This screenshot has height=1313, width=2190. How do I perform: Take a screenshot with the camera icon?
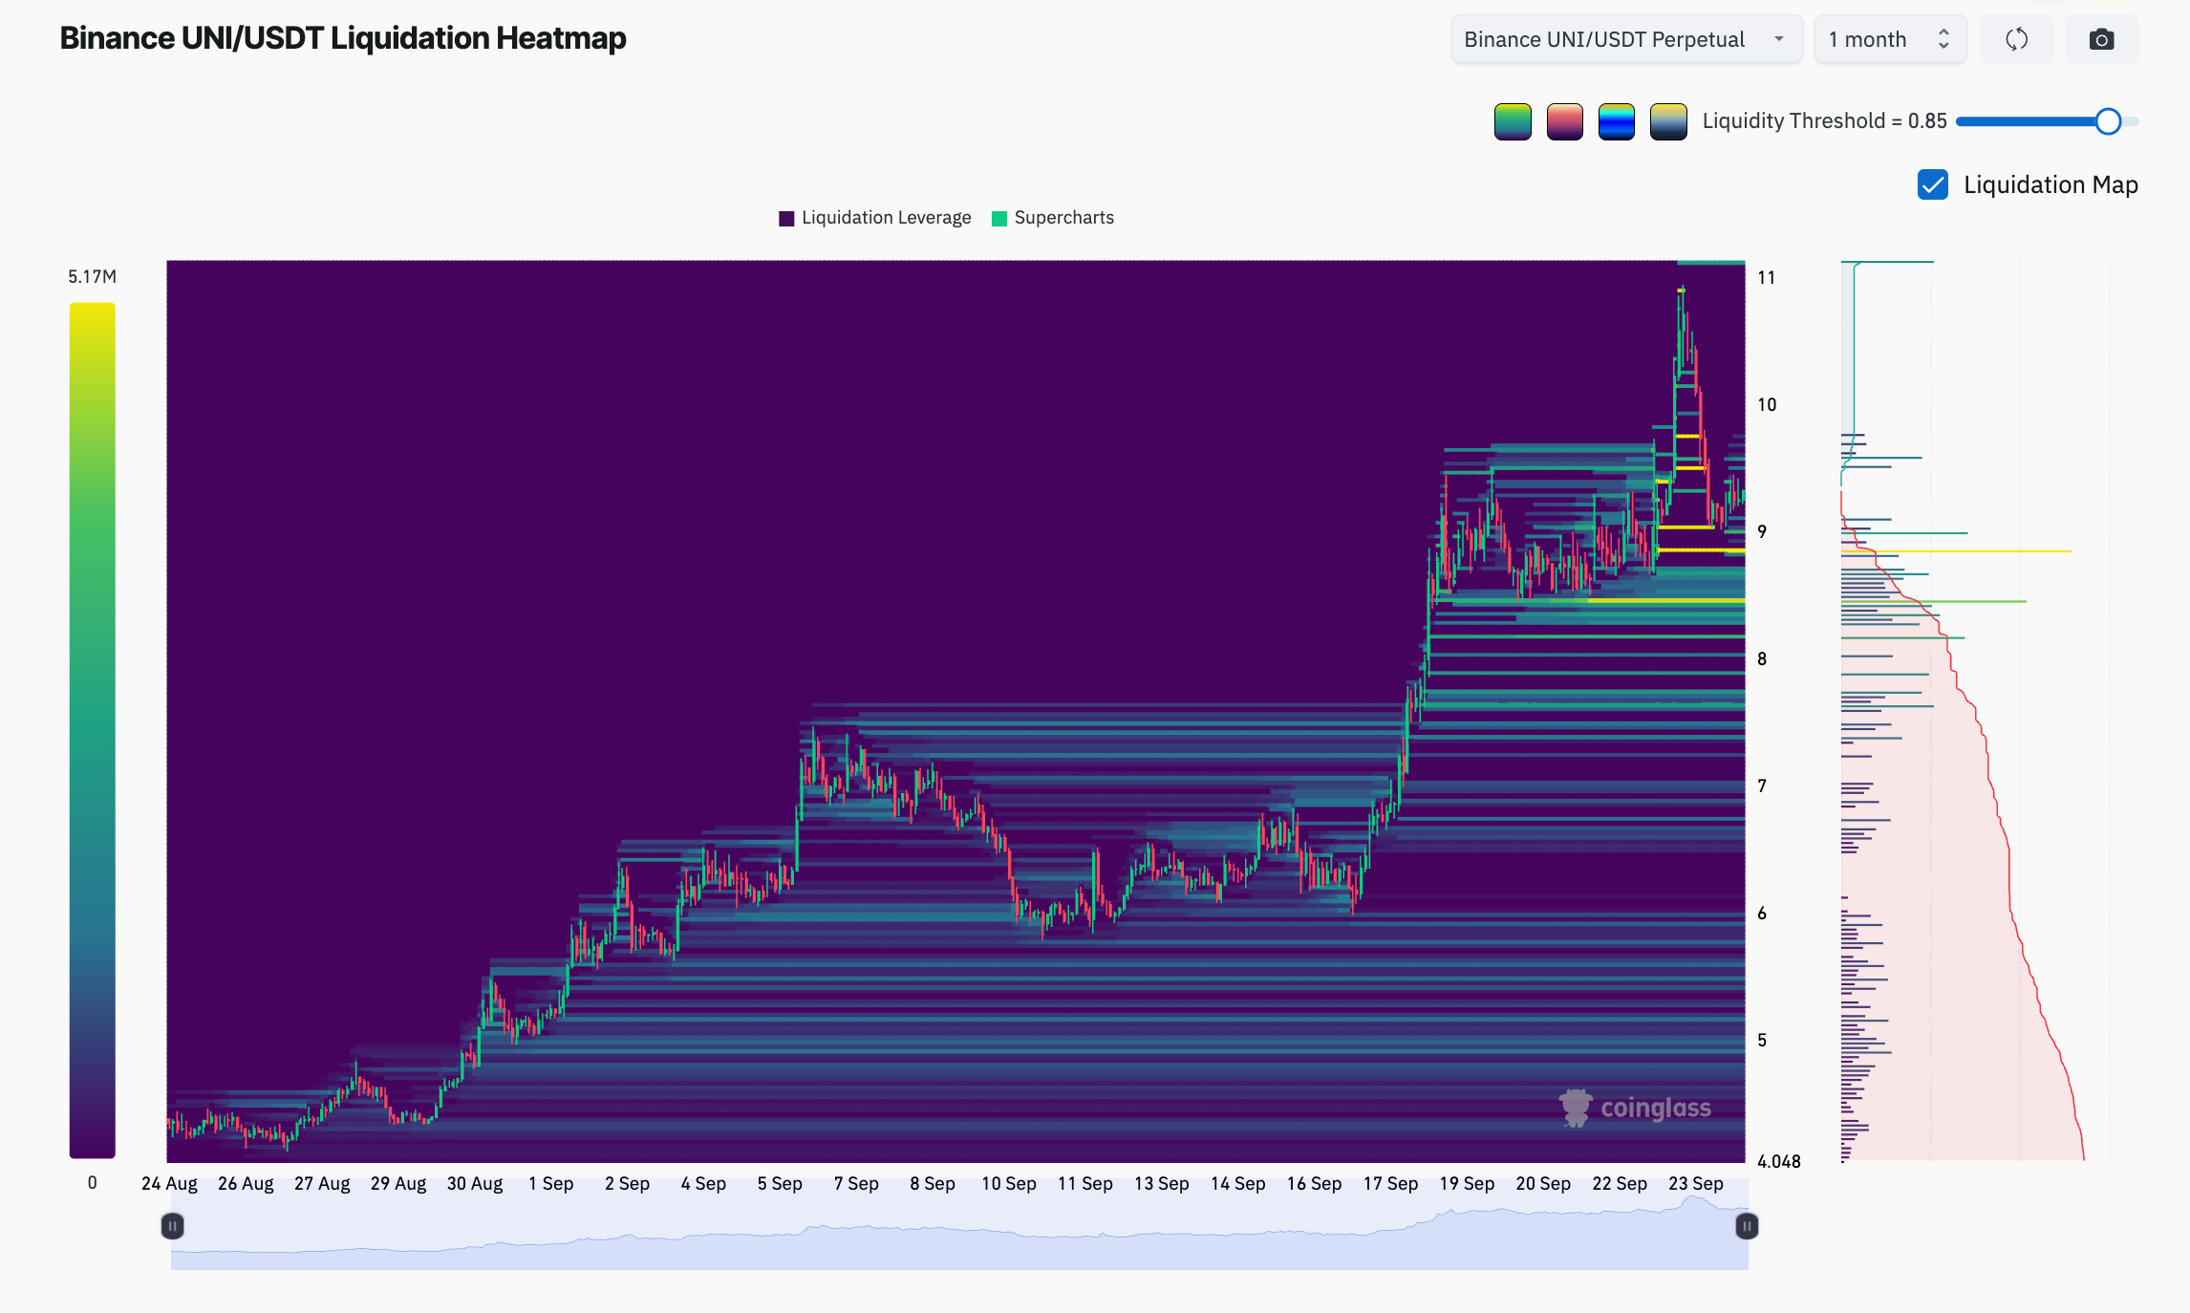(x=2101, y=39)
